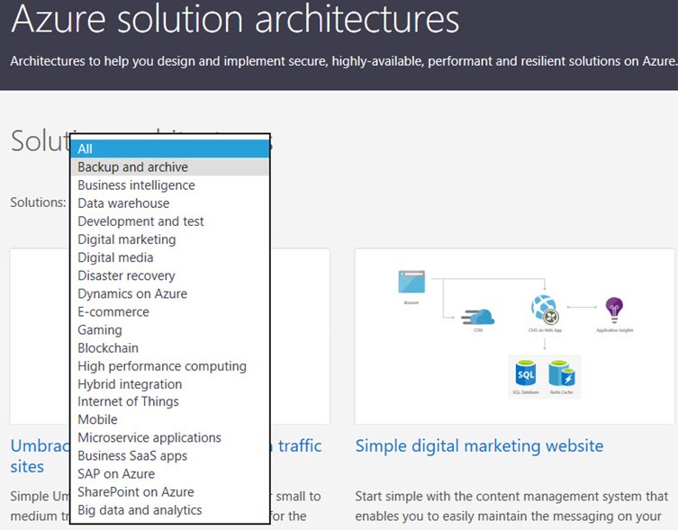This screenshot has height=530, width=678.
Task: Open 'Simple digital marketing website' link
Action: pos(479,445)
